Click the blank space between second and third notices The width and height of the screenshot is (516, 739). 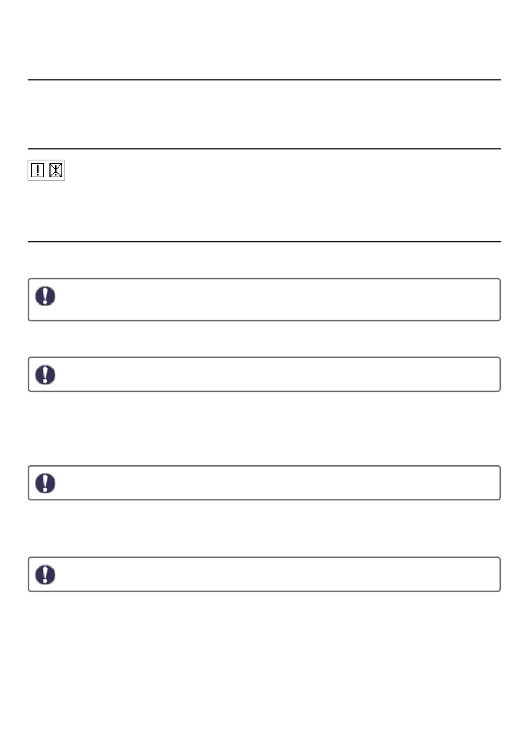[264, 429]
